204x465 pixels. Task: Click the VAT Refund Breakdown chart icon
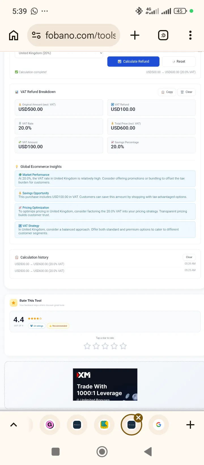click(17, 92)
